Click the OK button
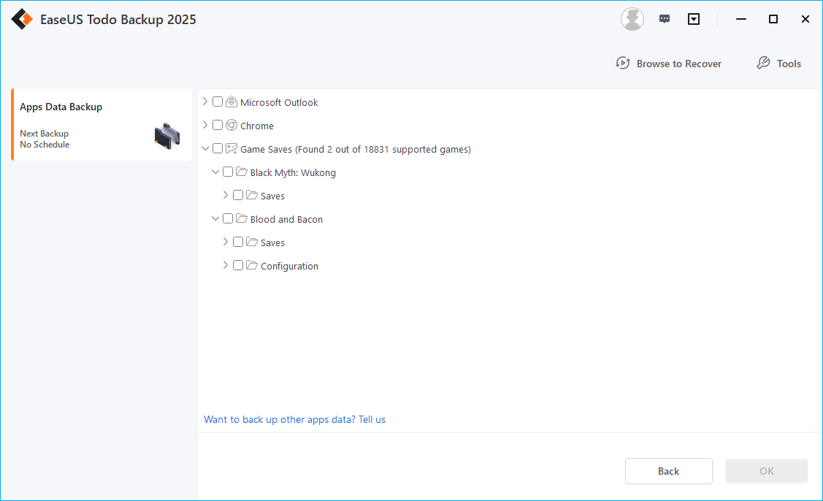This screenshot has height=501, width=823. (766, 471)
